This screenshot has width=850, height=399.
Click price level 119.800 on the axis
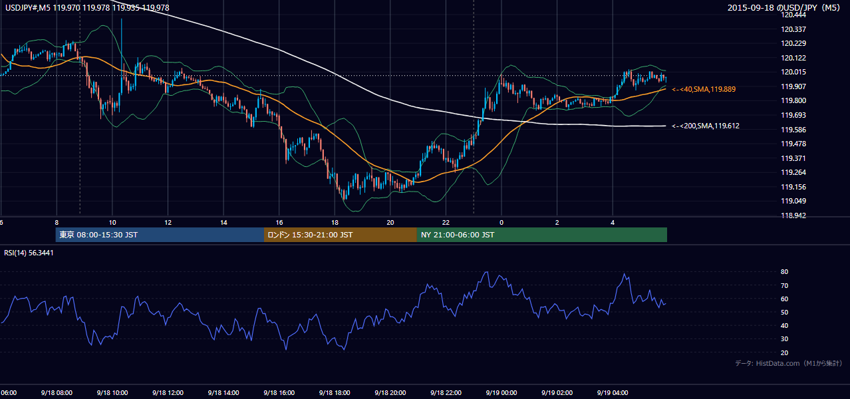[x=794, y=100]
